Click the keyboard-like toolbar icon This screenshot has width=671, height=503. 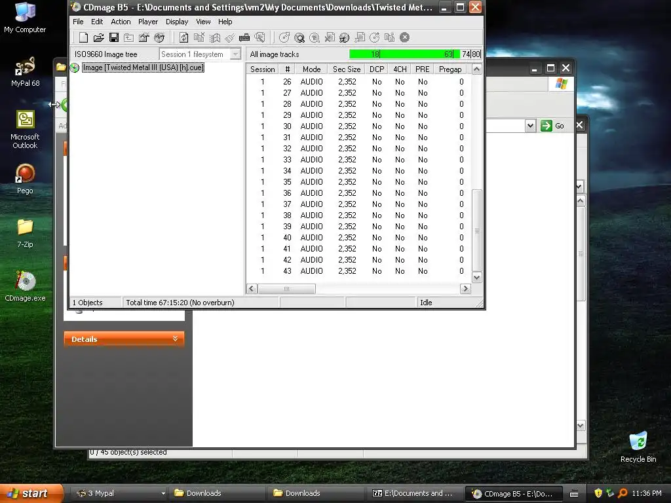pyautogui.click(x=244, y=37)
